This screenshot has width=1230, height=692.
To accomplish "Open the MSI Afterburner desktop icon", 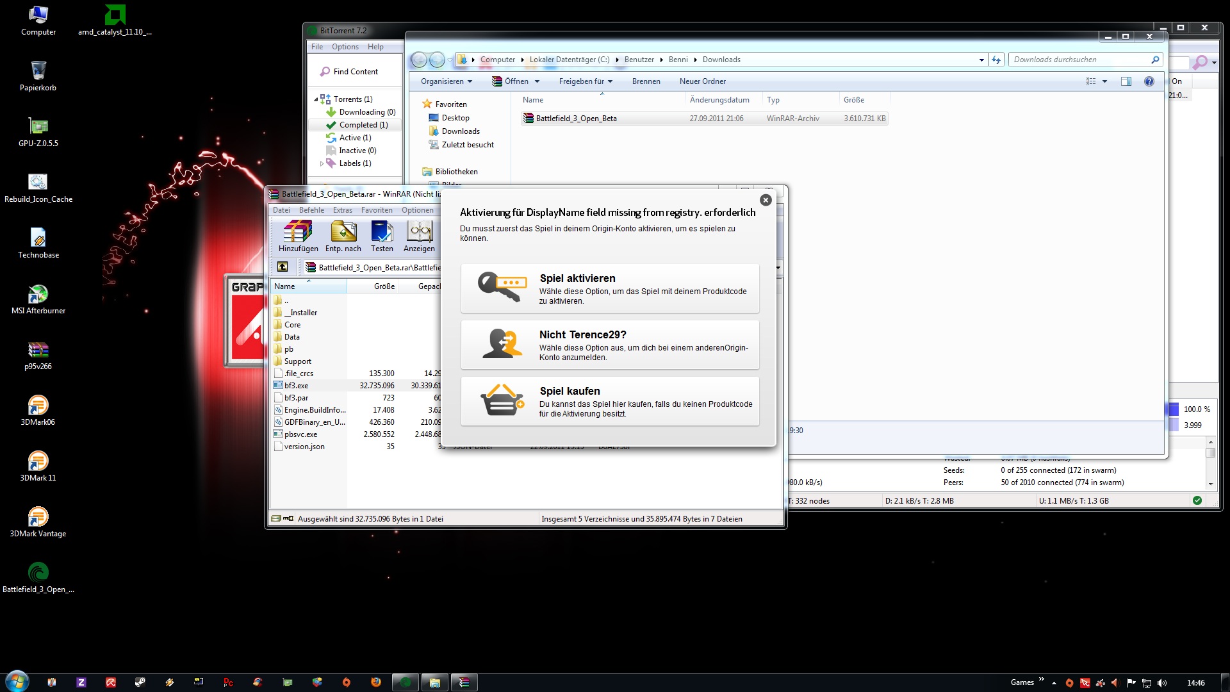I will 38,299.
